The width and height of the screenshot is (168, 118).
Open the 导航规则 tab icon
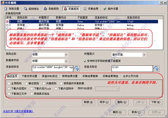tap(45, 9)
